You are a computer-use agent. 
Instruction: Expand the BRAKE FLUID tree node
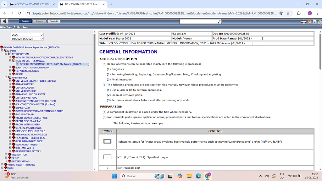[x=10, y=108]
